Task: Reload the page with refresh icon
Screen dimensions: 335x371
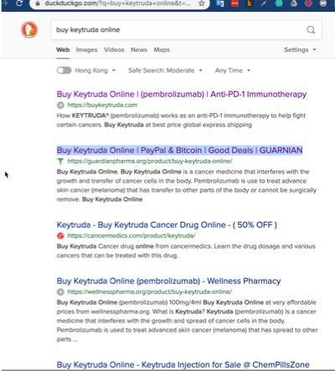Action: tap(19, 3)
